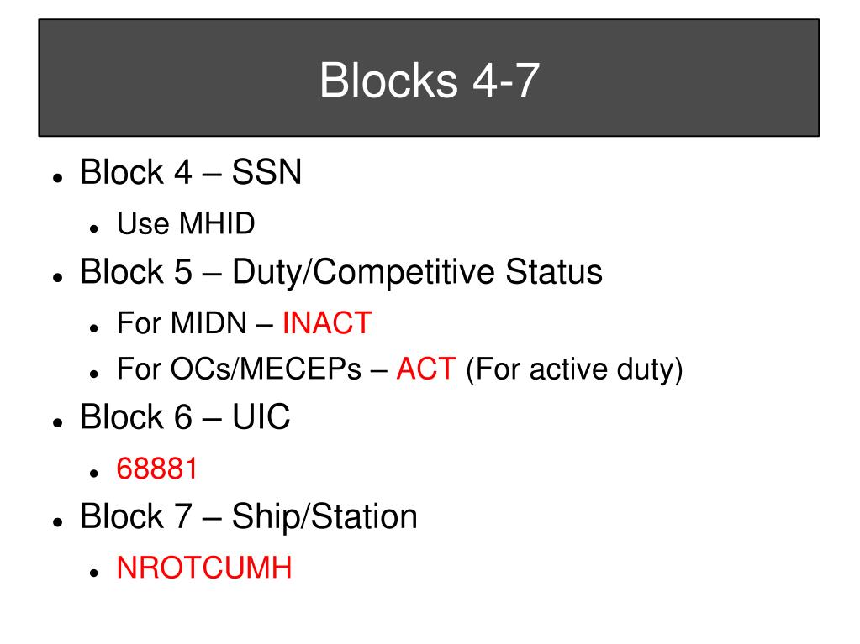The width and height of the screenshot is (860, 644).
Task: Click the '(For active duty)' parenthetical
Action: (574, 369)
